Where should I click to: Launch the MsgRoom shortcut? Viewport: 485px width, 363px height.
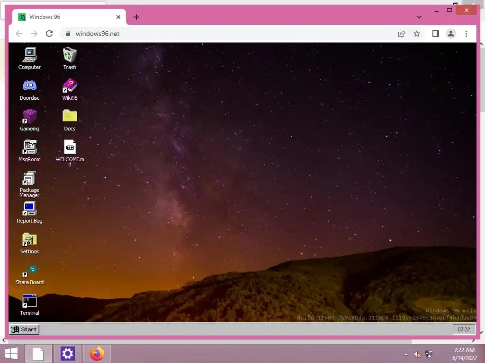tap(29, 151)
